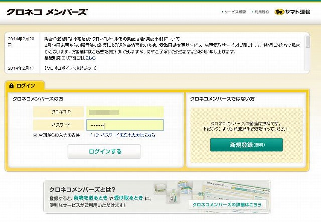
Task: Select the ログイン tab with lock icon
Action: pos(24,86)
